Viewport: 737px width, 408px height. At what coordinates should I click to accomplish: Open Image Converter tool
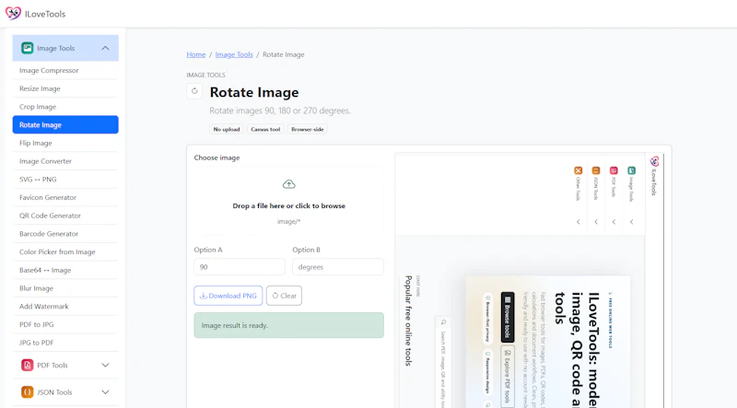(65, 161)
